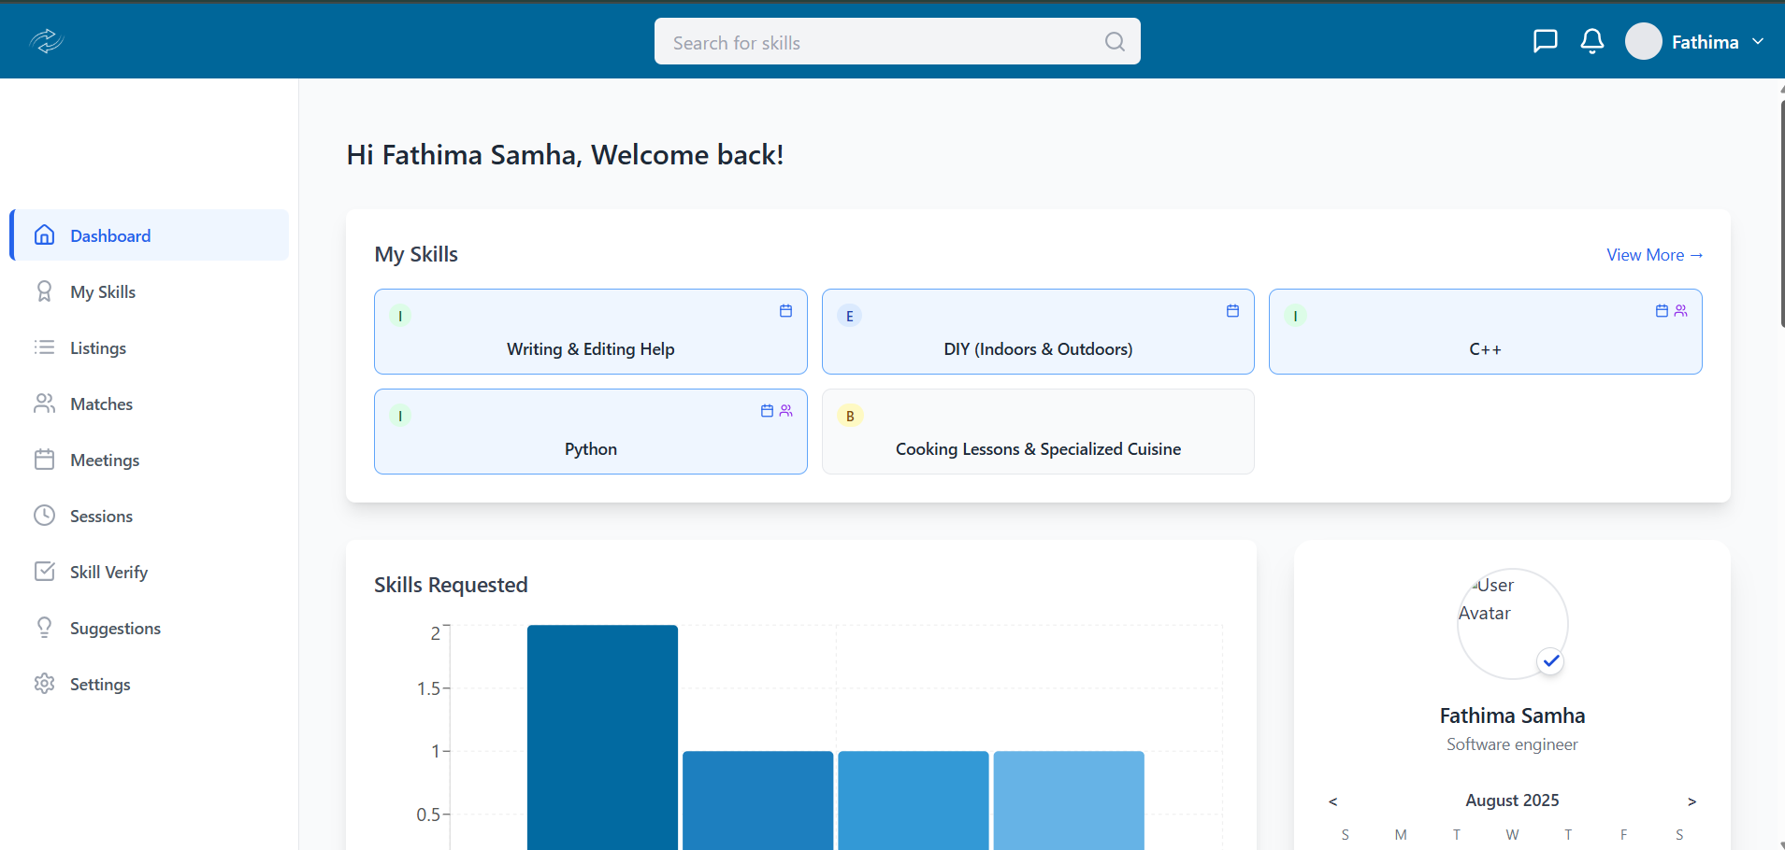
Task: Click the View More link
Action: (1654, 255)
